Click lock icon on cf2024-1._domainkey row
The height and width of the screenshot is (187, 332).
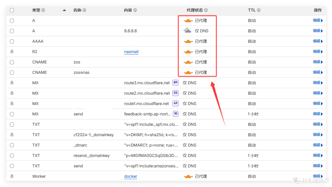click(x=12, y=134)
